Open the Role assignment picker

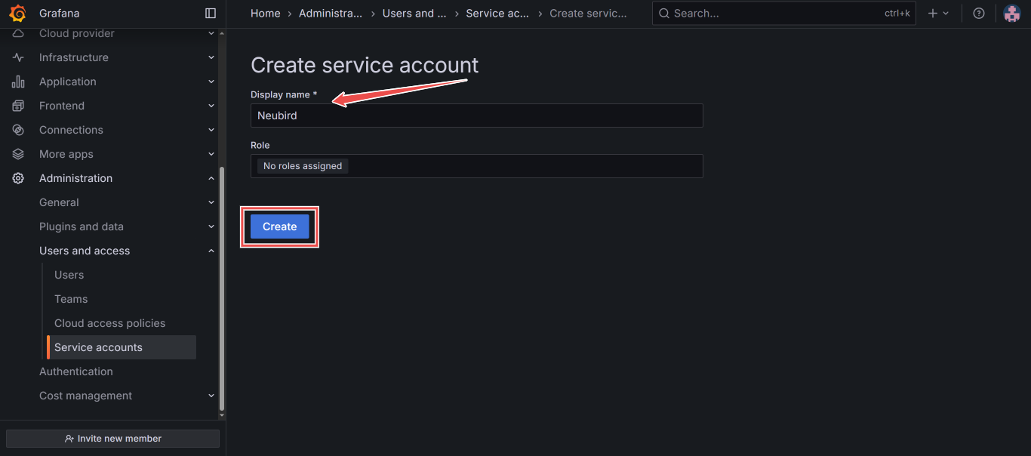click(476, 166)
